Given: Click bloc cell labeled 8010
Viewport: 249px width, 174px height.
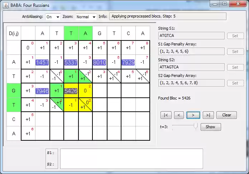Looking at the screenshot, I should 99,62.
